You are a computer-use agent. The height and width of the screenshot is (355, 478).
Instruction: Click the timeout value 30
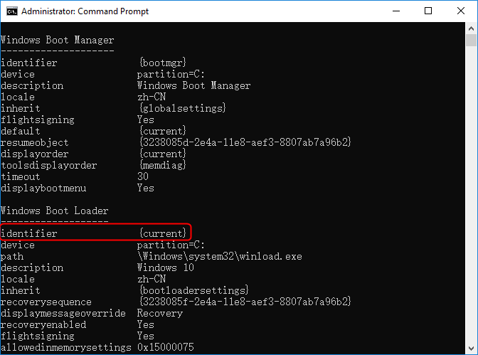click(143, 176)
